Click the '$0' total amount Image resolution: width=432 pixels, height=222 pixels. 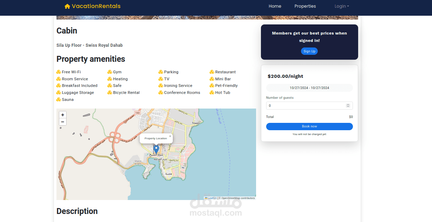(x=351, y=117)
